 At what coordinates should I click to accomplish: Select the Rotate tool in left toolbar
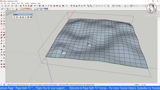pyautogui.click(x=1, y=35)
